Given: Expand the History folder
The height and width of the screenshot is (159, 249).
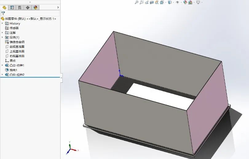Looking at the screenshot, I should tap(2, 23).
